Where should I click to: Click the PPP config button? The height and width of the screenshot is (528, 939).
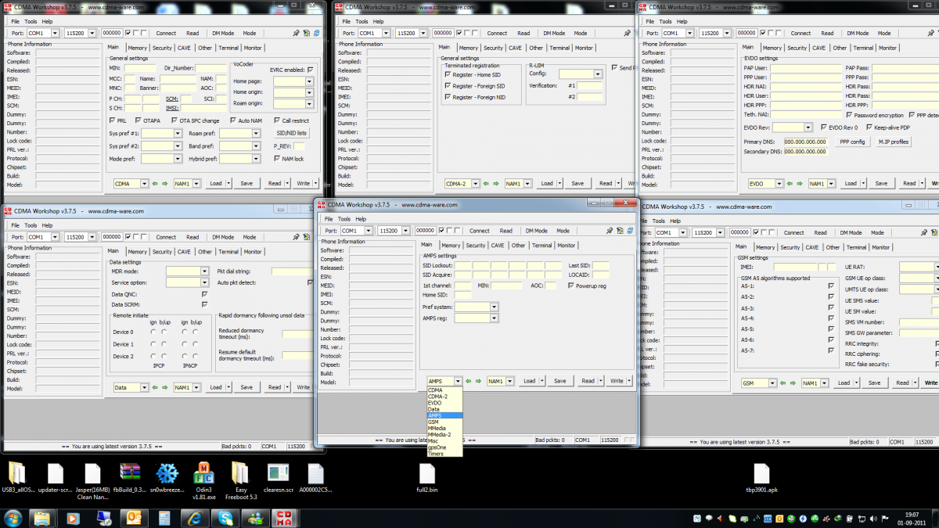click(x=852, y=142)
